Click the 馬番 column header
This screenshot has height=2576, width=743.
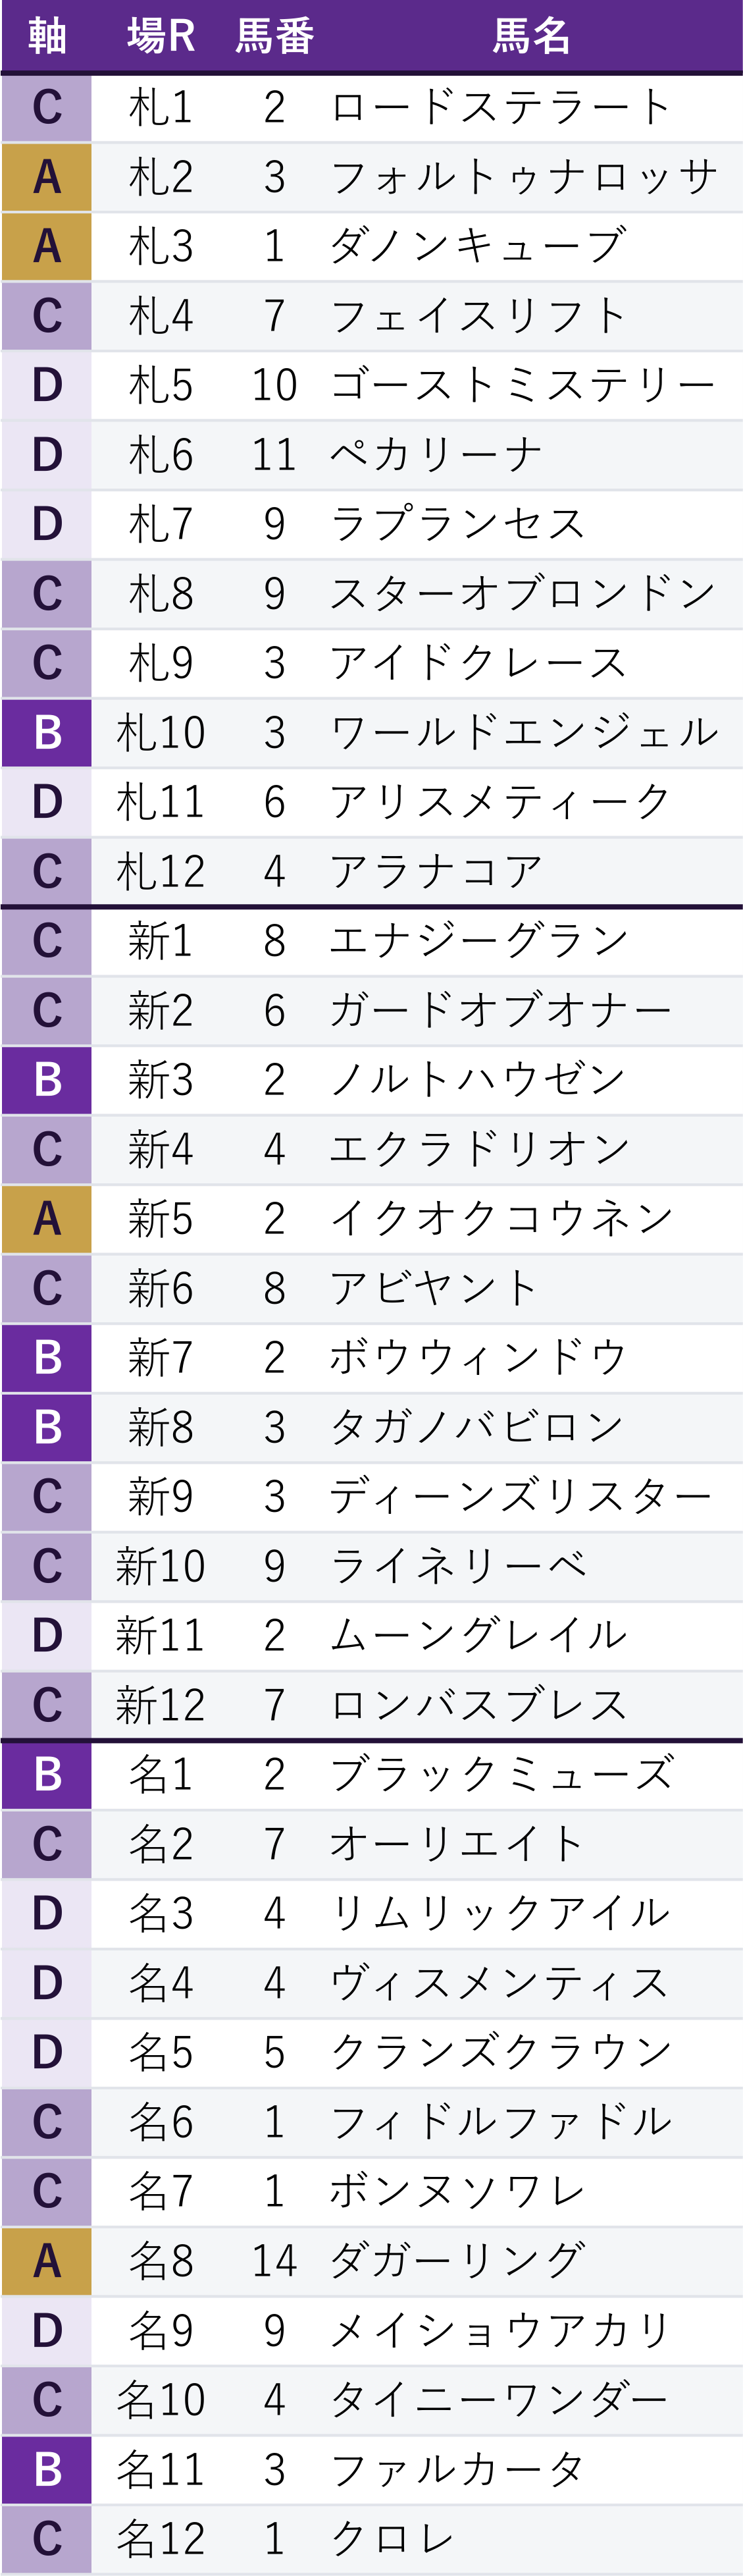[275, 36]
